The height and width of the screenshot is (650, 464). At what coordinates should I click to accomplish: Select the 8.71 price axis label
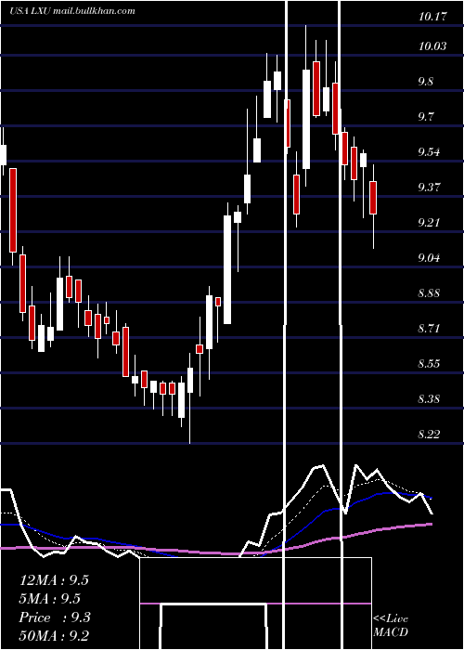429,329
